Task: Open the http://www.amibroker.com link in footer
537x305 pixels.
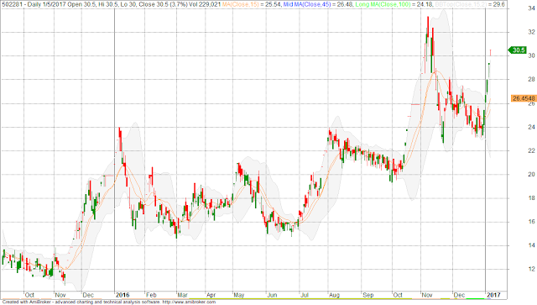Action: point(189,302)
